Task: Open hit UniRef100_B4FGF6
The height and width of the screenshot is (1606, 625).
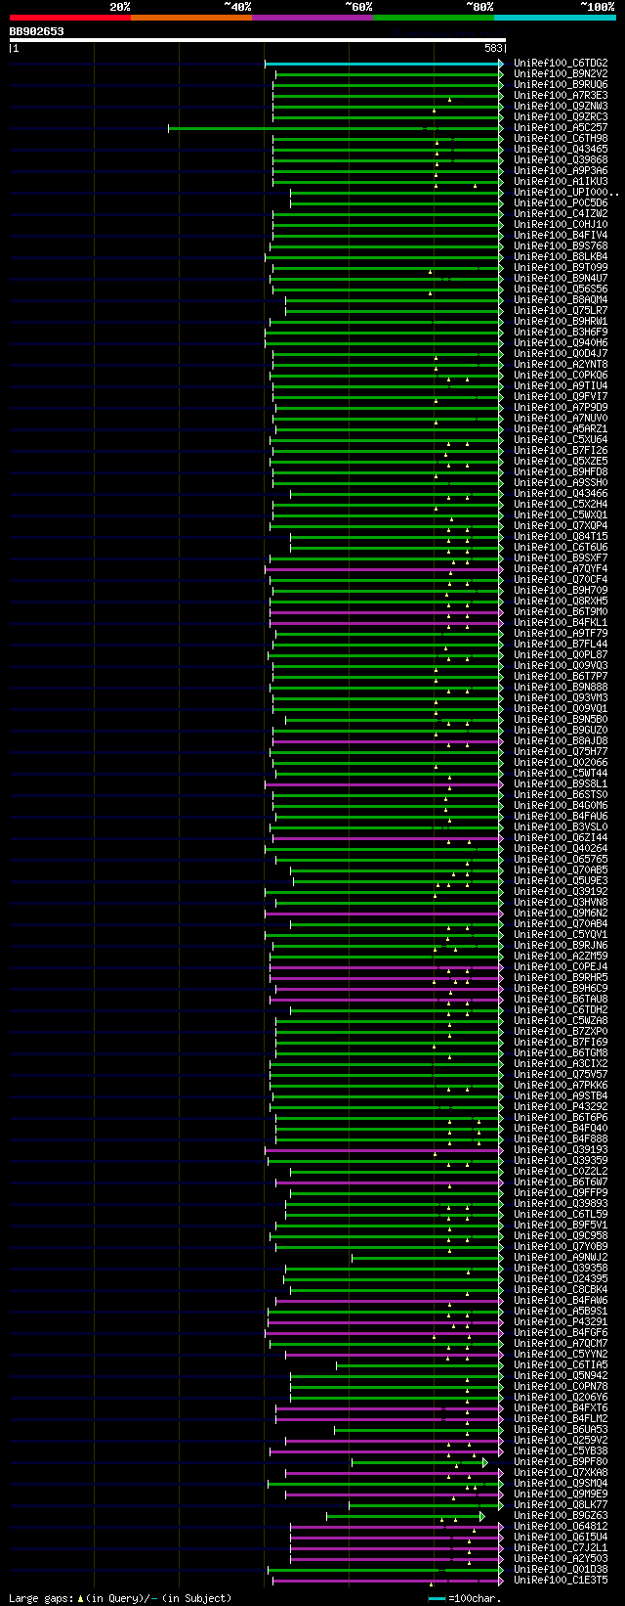Action: (561, 1332)
